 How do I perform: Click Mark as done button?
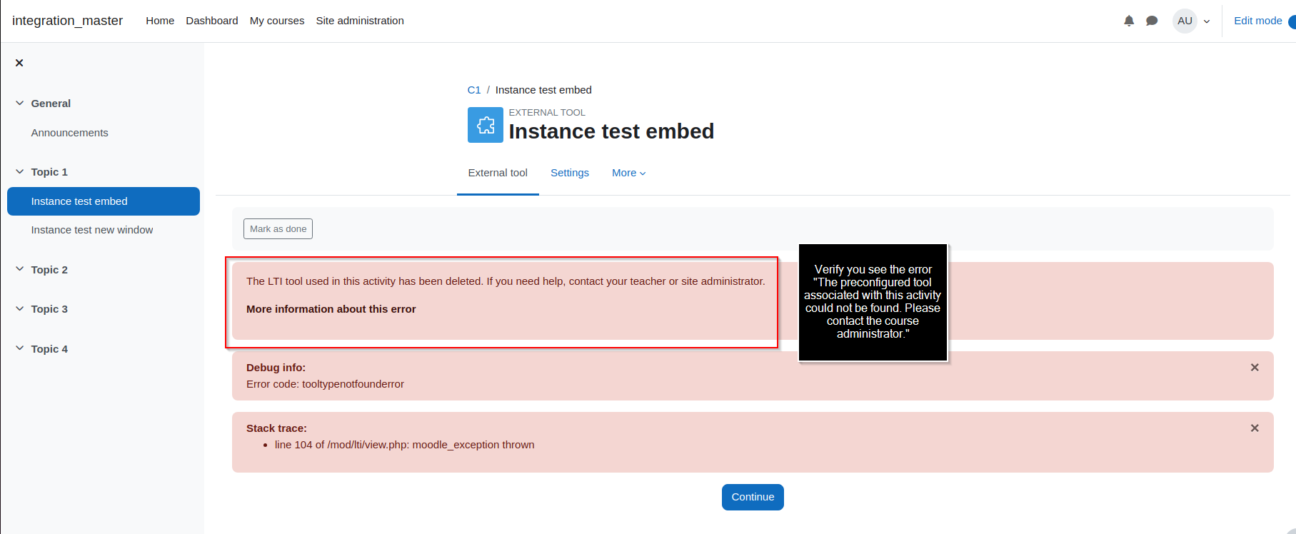tap(278, 229)
